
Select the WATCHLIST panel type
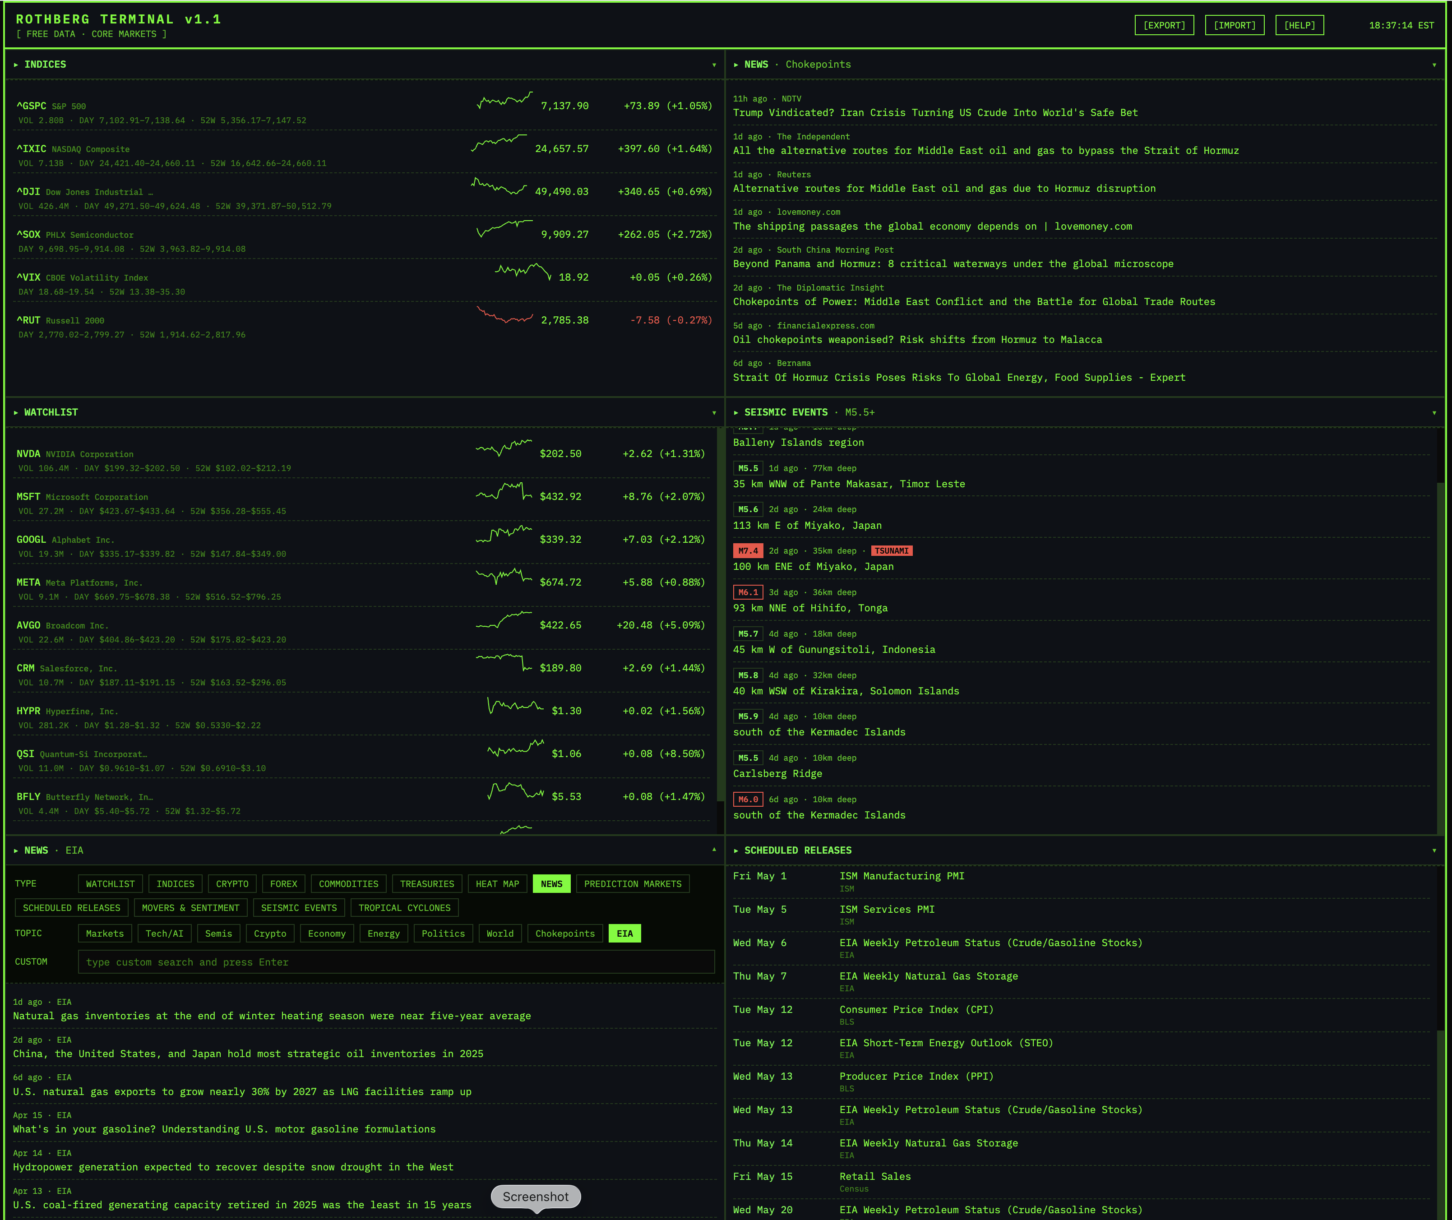pos(111,884)
